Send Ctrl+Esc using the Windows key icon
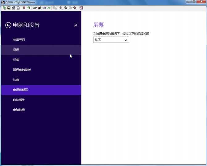Viewport: 207px width, 166px height. coord(39,8)
